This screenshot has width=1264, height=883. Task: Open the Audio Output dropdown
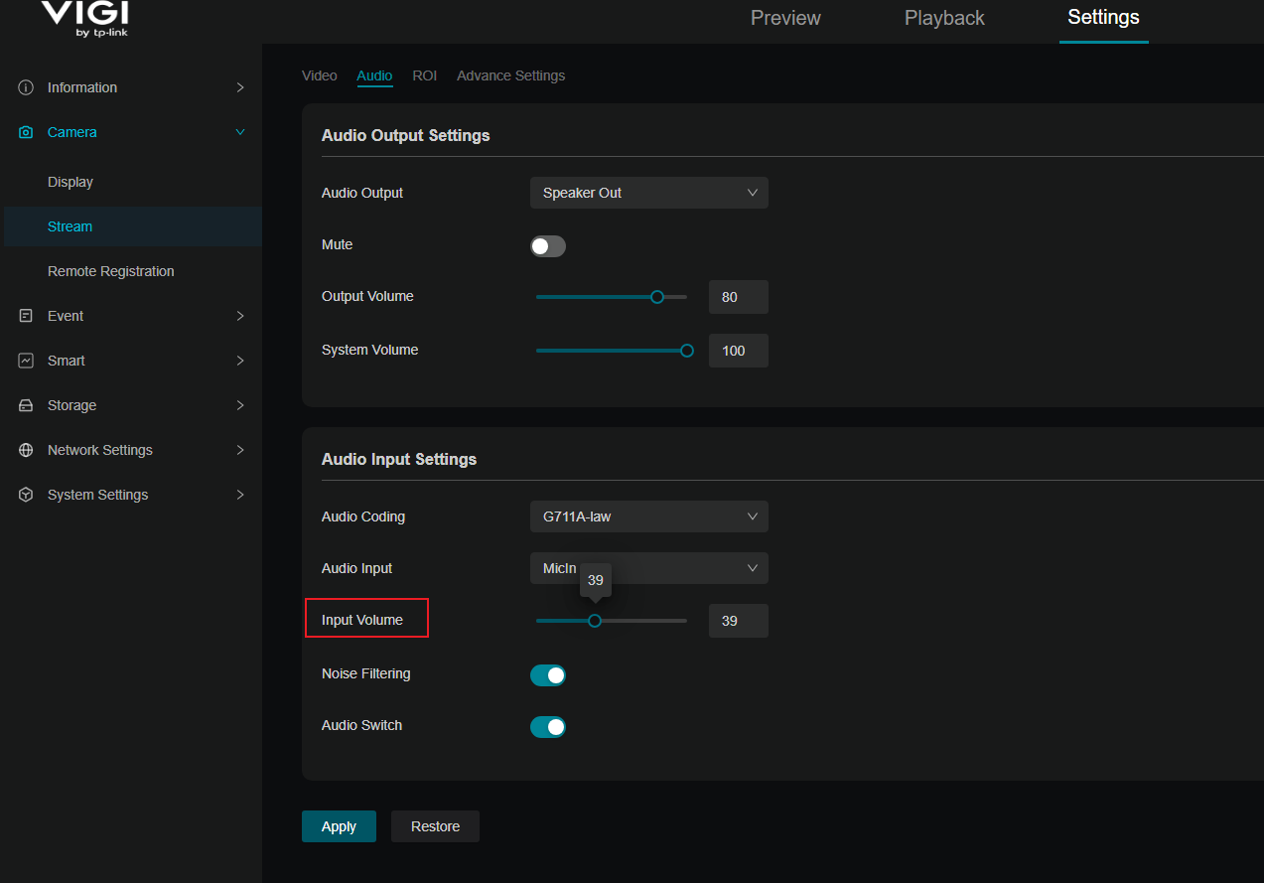click(x=649, y=193)
